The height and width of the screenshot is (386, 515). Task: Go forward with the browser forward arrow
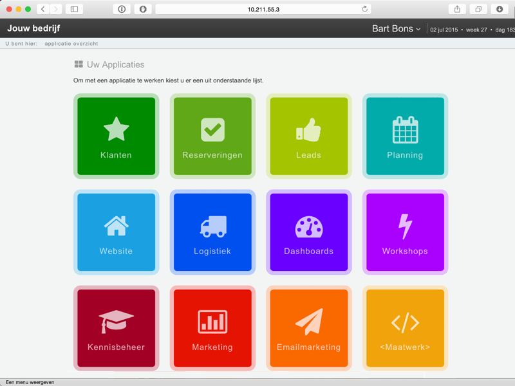(x=56, y=9)
